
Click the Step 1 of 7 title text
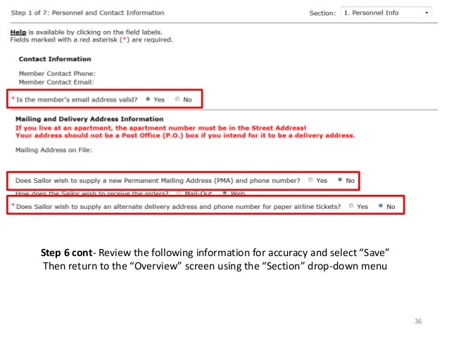tap(88, 13)
